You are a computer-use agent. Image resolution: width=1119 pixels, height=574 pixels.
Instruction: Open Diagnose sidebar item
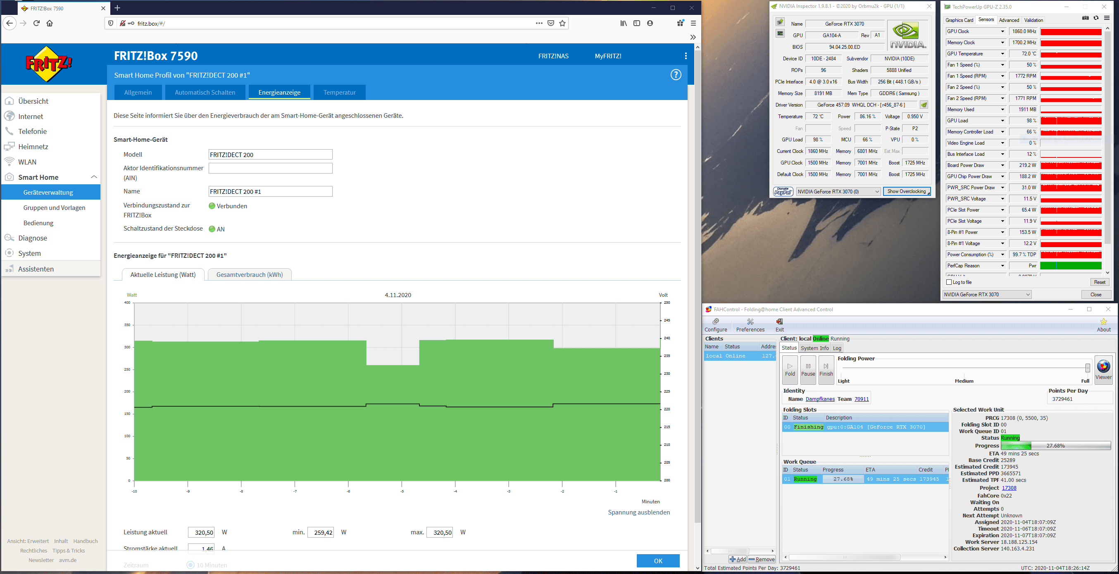pos(33,238)
